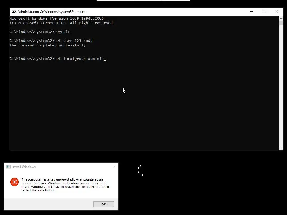Click the 'net localgroup adminis' command line
Screen dimensions: 287x215
[x=58, y=59]
